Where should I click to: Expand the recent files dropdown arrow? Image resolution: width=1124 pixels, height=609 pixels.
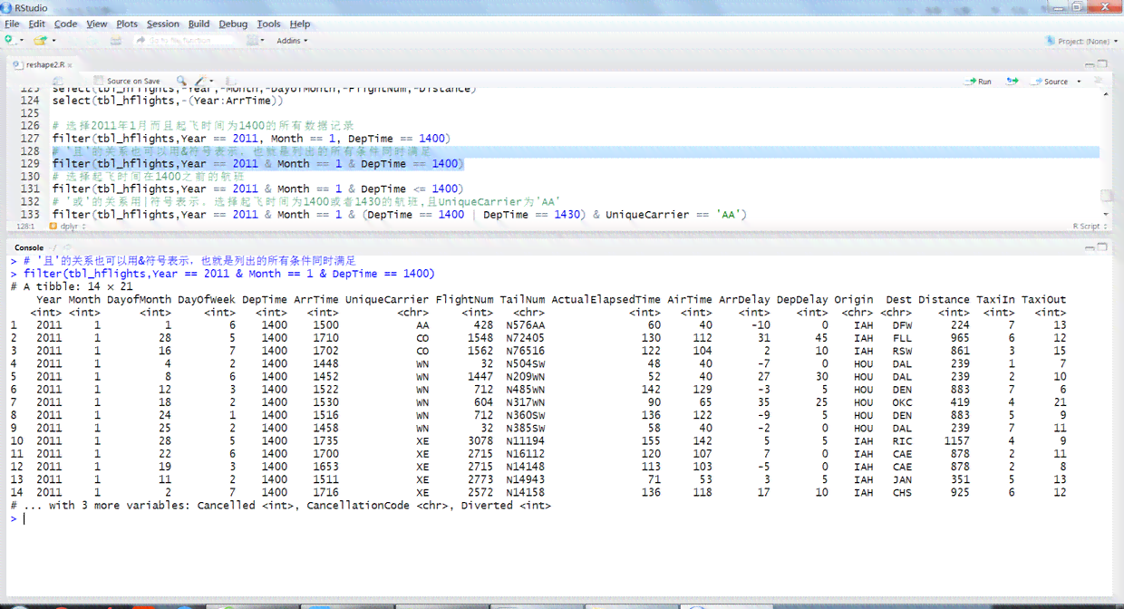(x=53, y=41)
